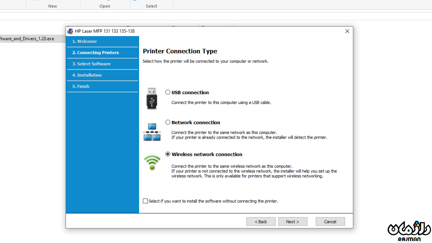The image size is (432, 243).
Task: Click the USB cable description text
Action: tap(221, 102)
